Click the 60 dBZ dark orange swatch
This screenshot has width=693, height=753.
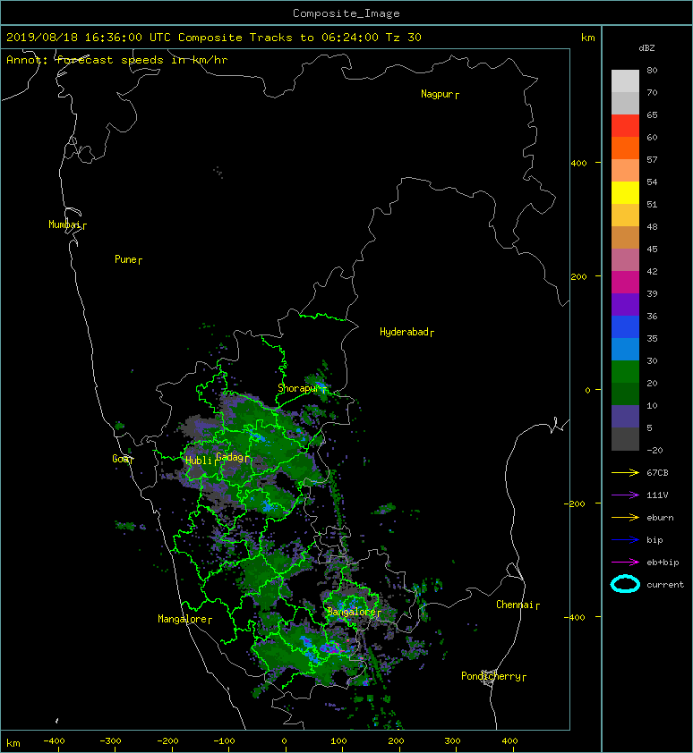tap(625, 148)
